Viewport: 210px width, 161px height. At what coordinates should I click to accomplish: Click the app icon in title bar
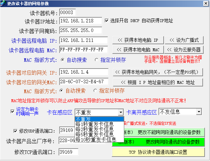[x=3, y=3]
